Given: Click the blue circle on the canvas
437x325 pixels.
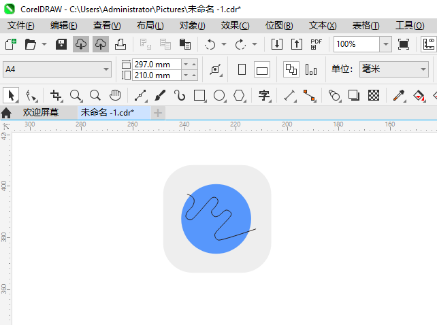Looking at the screenshot, I should coord(216,219).
